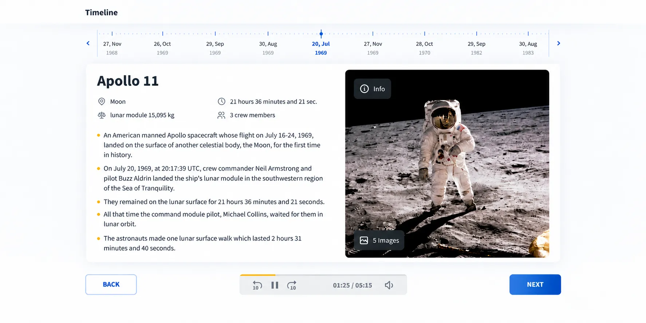
Task: Open the Info overlay on the photo
Action: (372, 89)
